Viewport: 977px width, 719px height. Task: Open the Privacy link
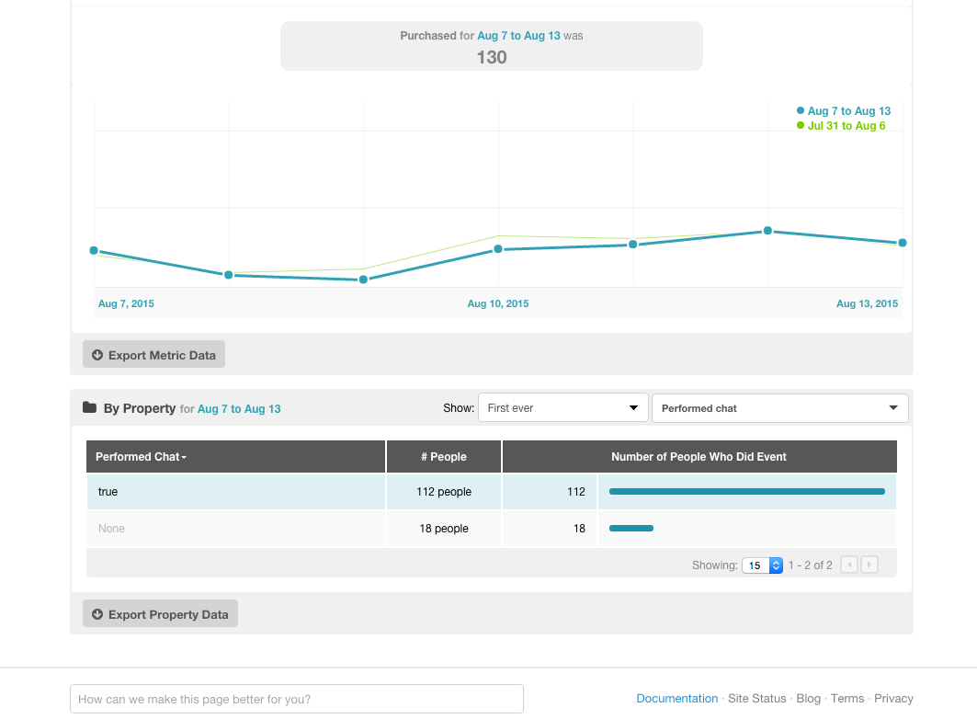click(893, 699)
